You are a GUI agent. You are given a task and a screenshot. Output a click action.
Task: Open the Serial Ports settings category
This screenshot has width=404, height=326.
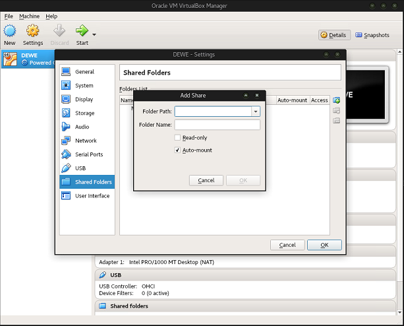point(87,154)
